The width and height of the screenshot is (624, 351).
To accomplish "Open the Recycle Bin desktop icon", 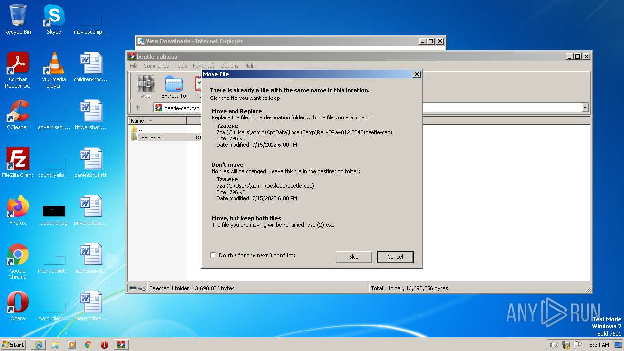I will click(x=18, y=19).
